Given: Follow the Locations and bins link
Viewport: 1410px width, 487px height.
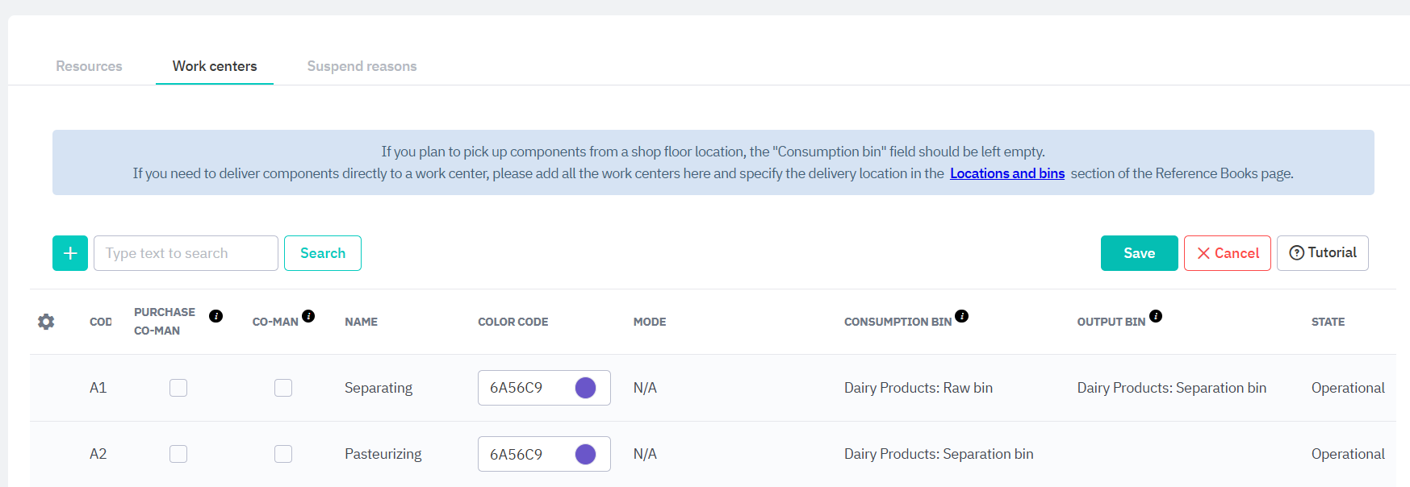Looking at the screenshot, I should 1006,173.
